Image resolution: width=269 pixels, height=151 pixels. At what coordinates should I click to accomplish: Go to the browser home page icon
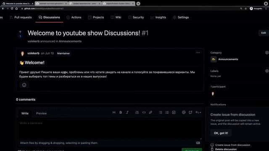[x=16, y=8]
